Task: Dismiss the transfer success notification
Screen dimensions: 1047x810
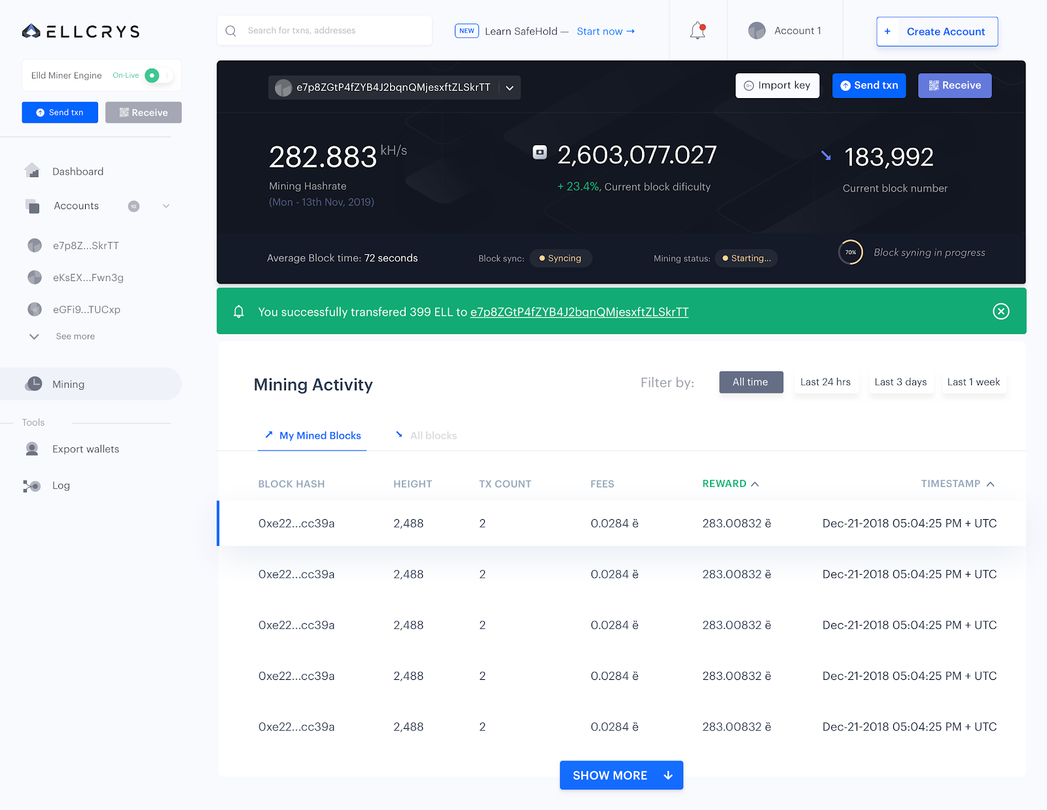Action: coord(1001,312)
